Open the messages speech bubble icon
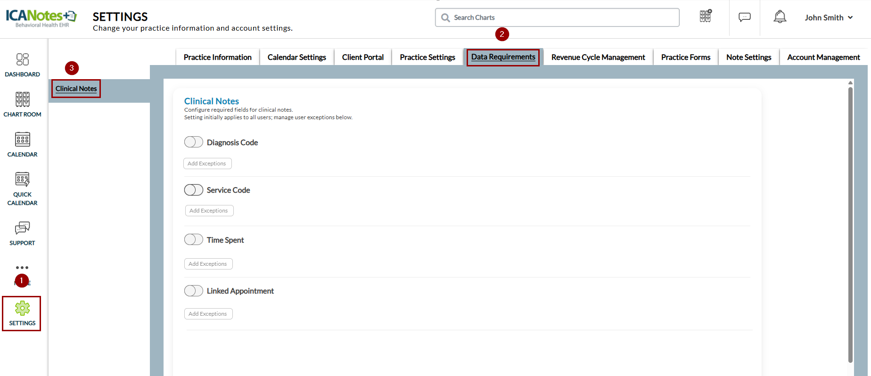871x376 pixels. [744, 17]
